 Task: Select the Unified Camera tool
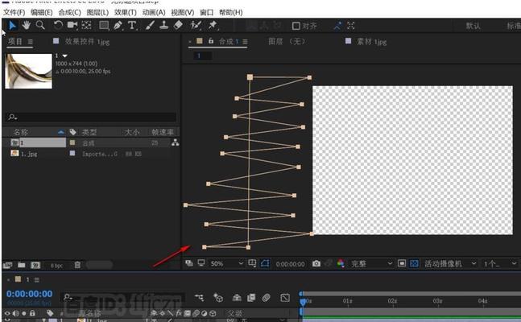click(72, 25)
